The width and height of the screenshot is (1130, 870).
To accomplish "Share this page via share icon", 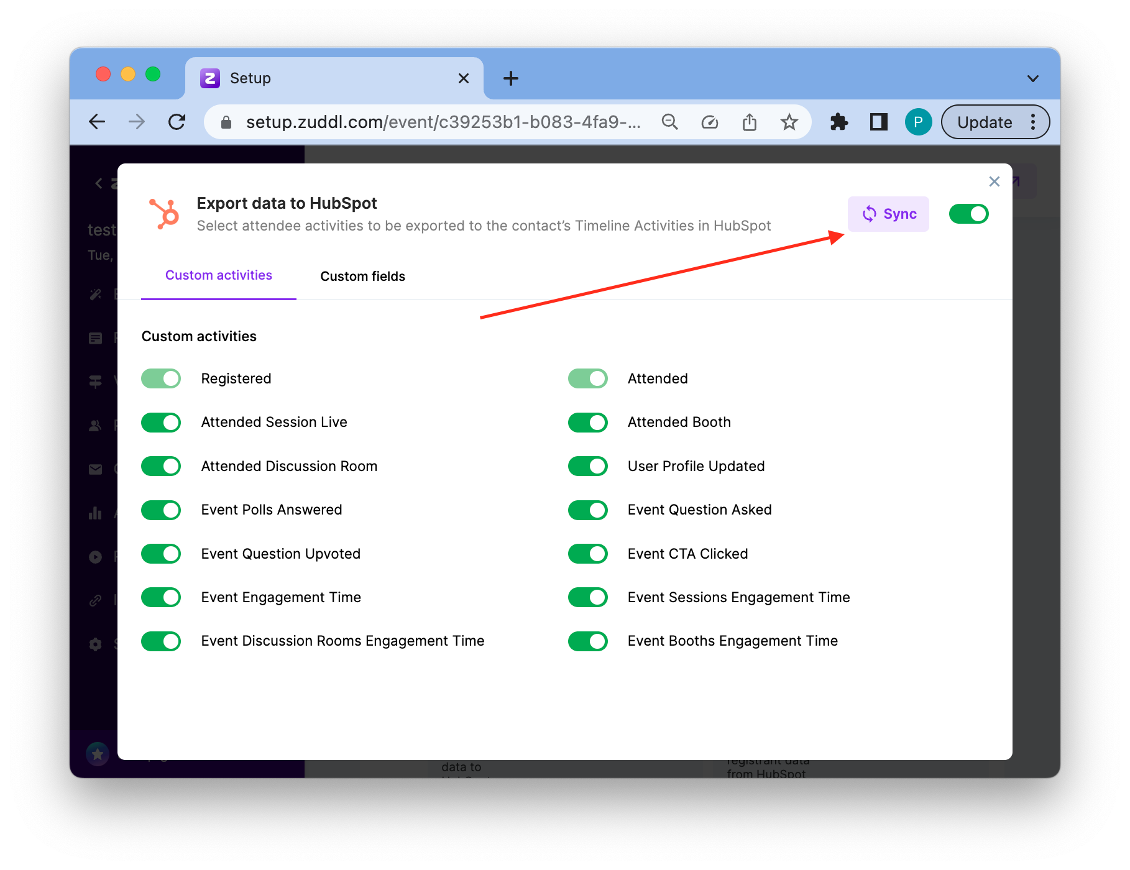I will [x=750, y=122].
